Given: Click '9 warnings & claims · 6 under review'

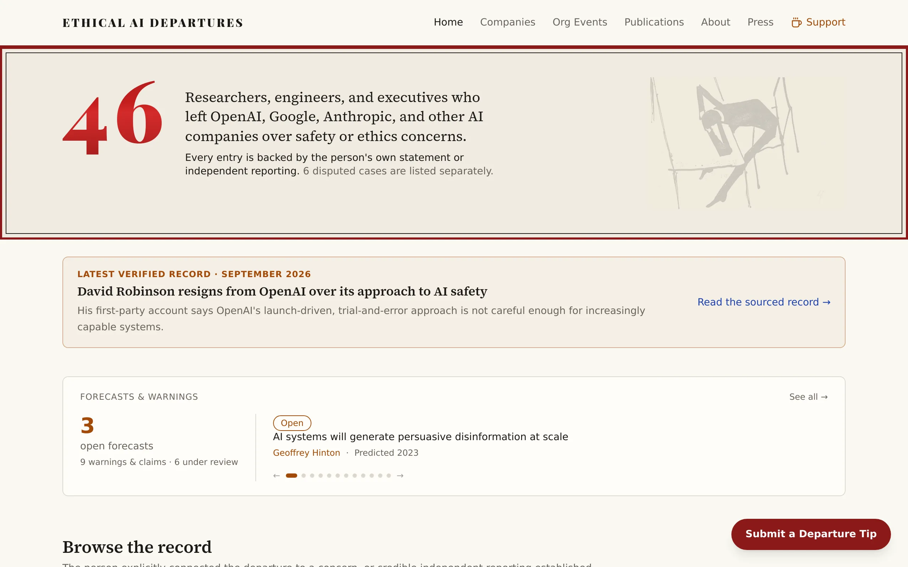Looking at the screenshot, I should (159, 462).
